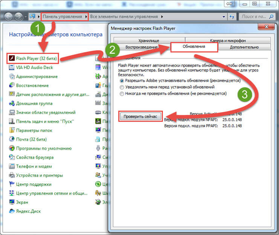
Task: Click the PPAPI version value 25.0.0.148
Action: 232,126
